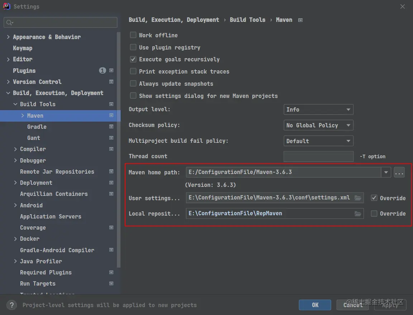The image size is (413, 315).
Task: Open Application Servers settings
Action: coord(51,216)
